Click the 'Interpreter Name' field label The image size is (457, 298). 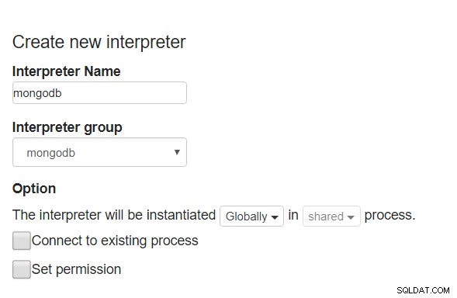click(67, 71)
